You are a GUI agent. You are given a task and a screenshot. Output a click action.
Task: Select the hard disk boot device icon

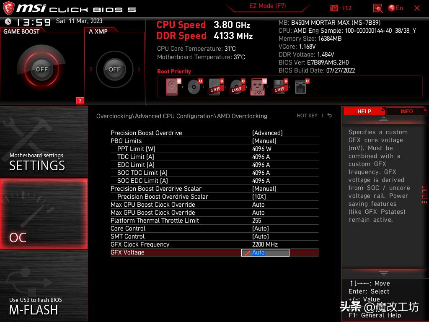coord(172,87)
